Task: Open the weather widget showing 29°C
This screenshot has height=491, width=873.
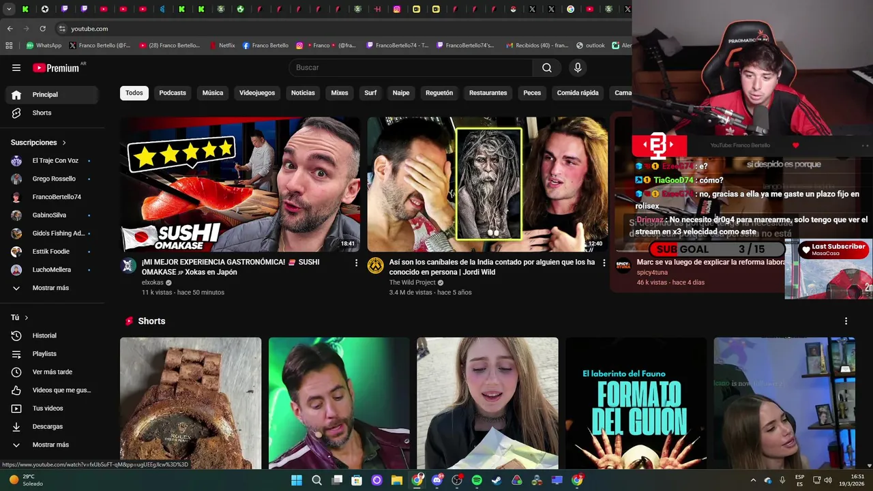Action: [27, 480]
